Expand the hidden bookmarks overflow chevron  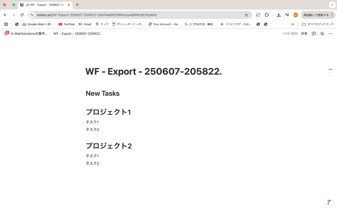293,24
